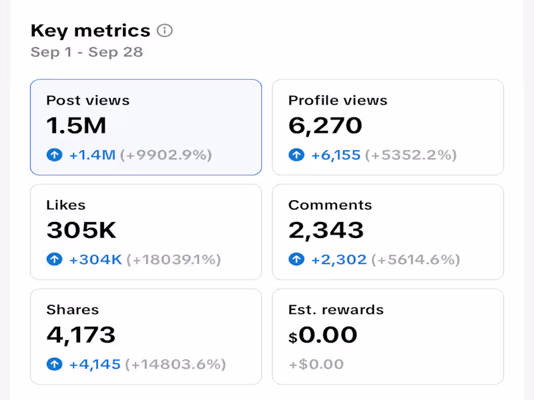Screen dimensions: 534x400
Task: Open the Est. rewards metric card
Action: (x=388, y=337)
